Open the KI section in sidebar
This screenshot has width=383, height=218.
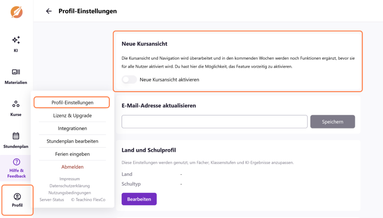(x=16, y=43)
